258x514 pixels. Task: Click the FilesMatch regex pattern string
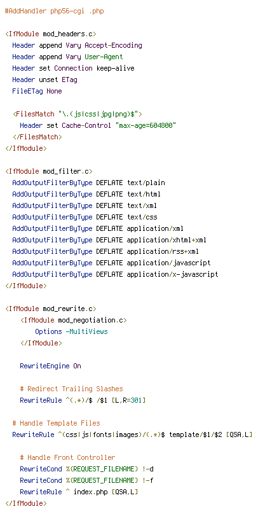coord(98,115)
